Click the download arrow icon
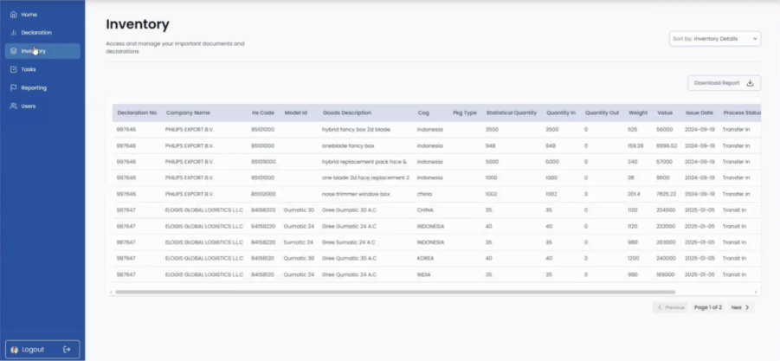 [750, 83]
